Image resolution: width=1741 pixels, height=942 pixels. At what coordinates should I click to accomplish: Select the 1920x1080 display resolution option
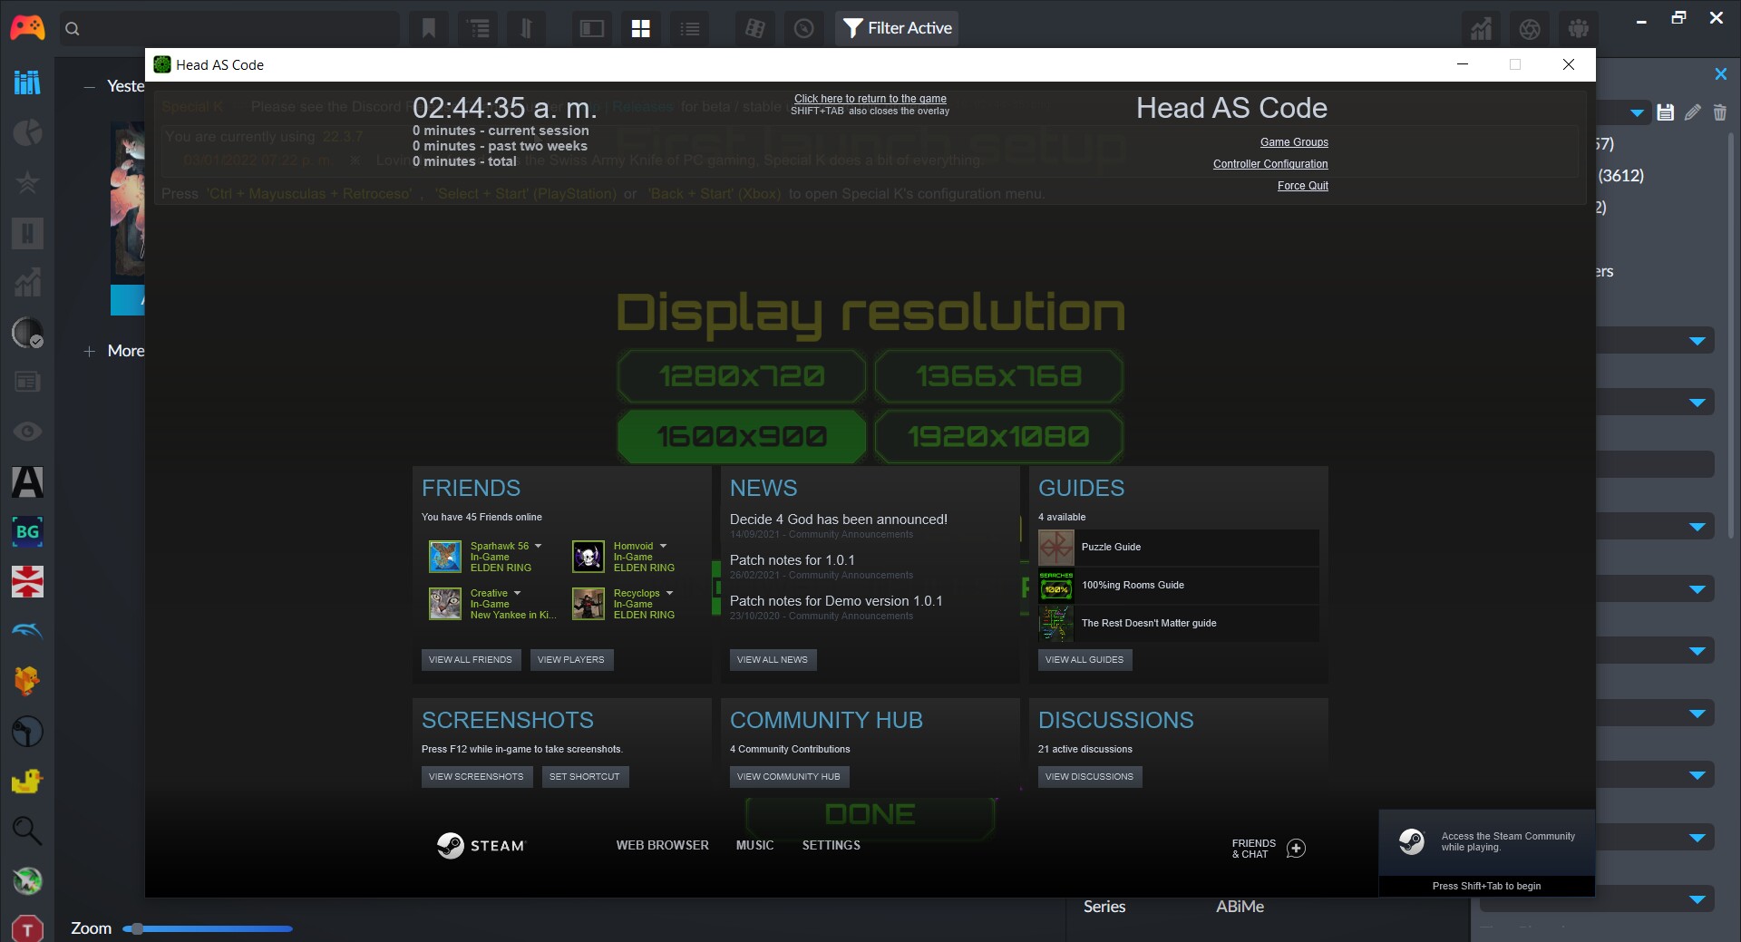tap(999, 436)
